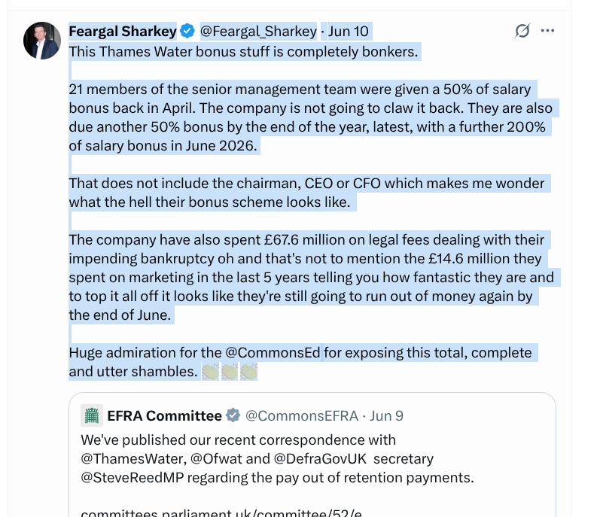Click the @SteveReedMP mention in quoted tweet

[132, 478]
